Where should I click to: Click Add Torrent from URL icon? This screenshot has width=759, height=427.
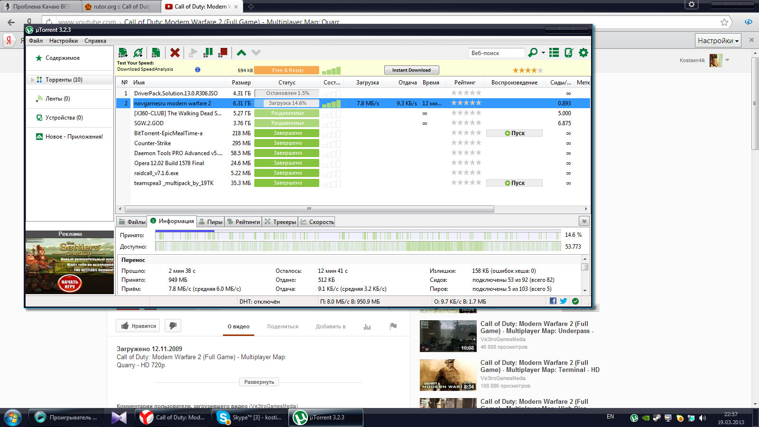coord(138,53)
